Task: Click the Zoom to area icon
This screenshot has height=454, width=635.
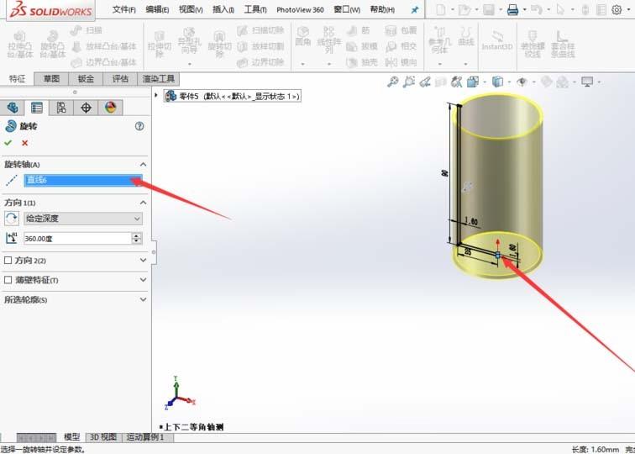Action: 408,82
